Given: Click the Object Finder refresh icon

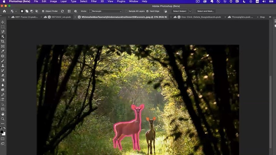Looking at the screenshot, I should point(62,11).
